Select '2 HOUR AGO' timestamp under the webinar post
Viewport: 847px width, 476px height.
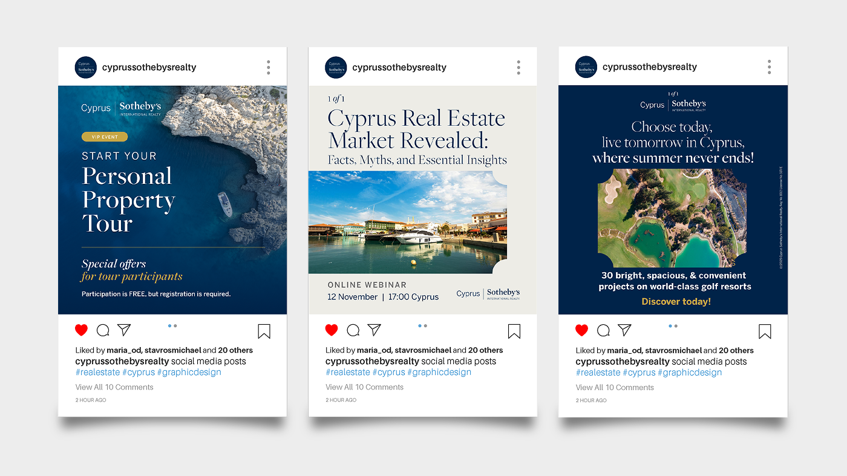point(341,400)
